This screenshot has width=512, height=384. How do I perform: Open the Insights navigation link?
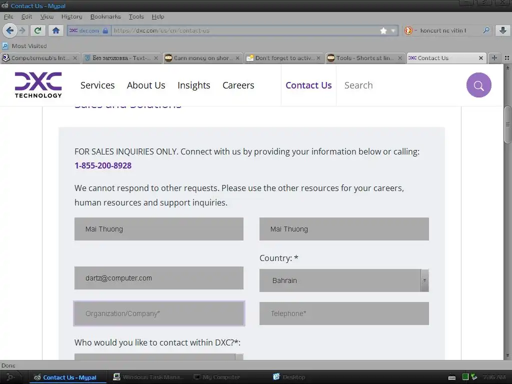tap(193, 85)
